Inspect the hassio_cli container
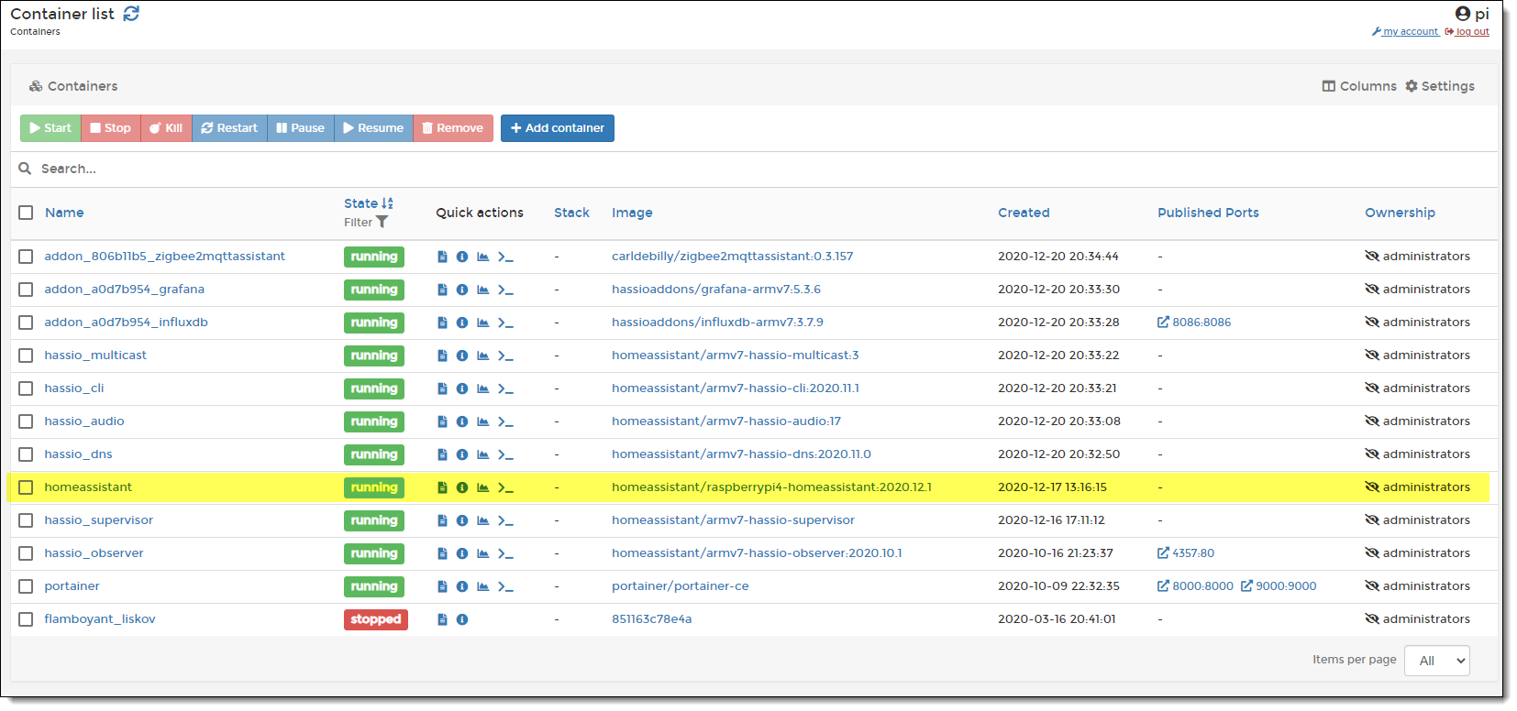The height and width of the screenshot is (711, 1517). click(x=462, y=388)
